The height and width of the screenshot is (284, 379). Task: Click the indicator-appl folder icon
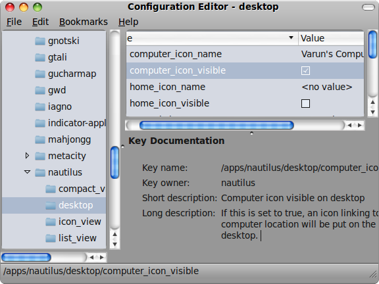pyautogui.click(x=40, y=123)
